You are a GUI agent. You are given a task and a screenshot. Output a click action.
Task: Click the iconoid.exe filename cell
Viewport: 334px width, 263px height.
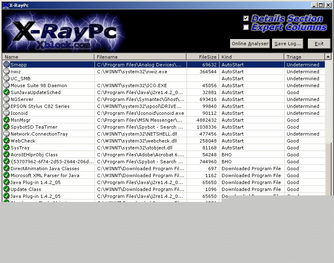pos(141,113)
